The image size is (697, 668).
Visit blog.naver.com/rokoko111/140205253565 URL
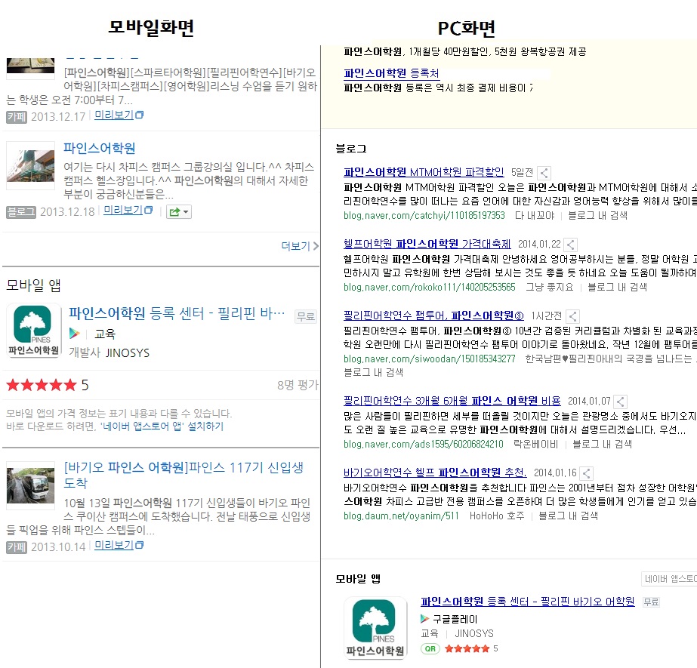pos(430,287)
